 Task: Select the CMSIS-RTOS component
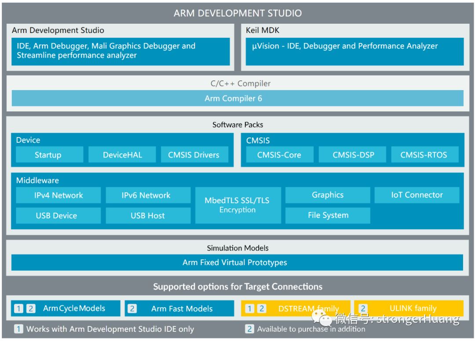[424, 155]
